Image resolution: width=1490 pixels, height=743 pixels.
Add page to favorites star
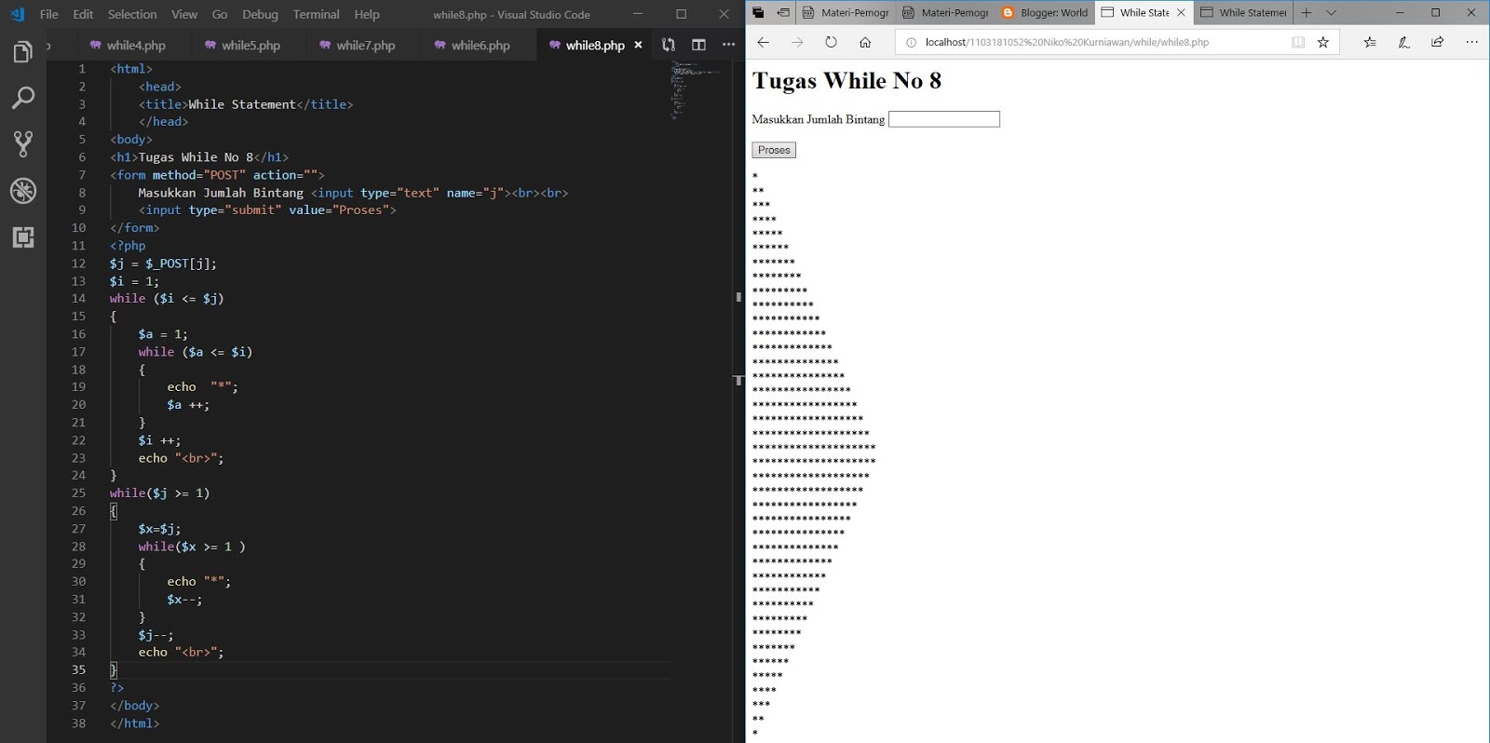[x=1323, y=42]
